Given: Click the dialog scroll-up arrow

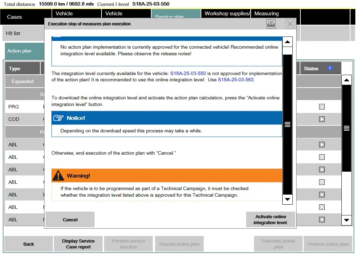Looking at the screenshot, I should tap(288, 42).
